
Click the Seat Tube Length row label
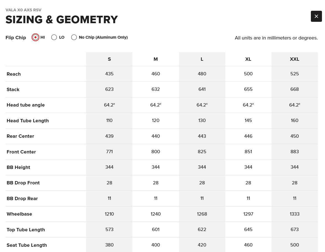point(27,245)
